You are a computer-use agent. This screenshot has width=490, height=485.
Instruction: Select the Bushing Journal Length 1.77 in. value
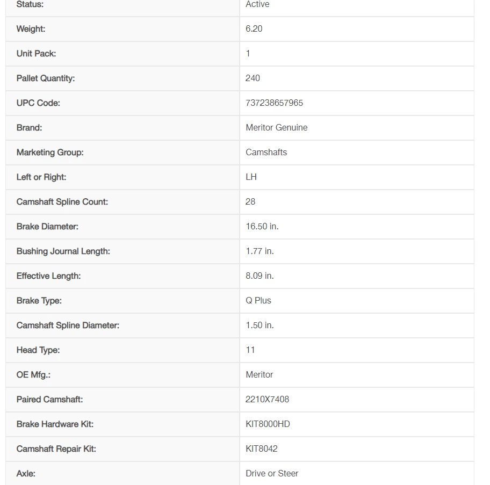pyautogui.click(x=260, y=251)
